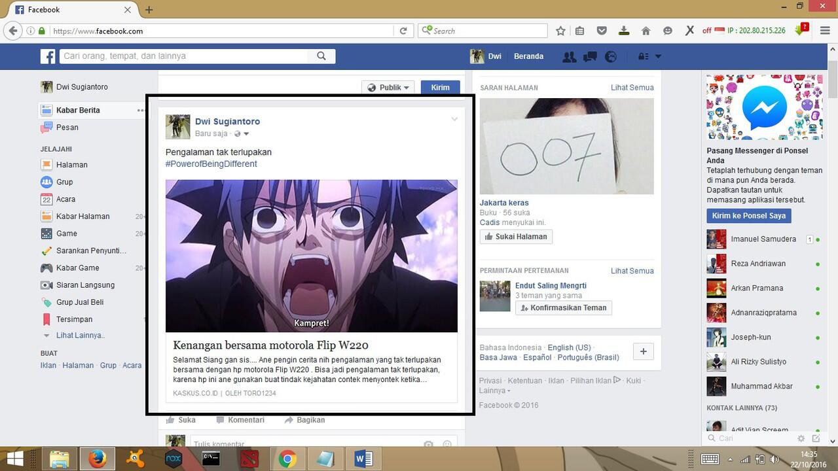Click the Kirim post button

tap(440, 88)
